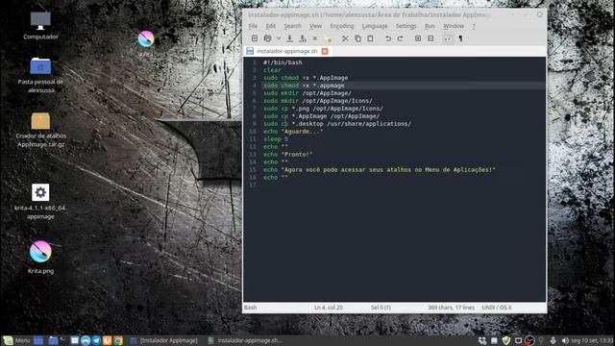Click the "clear" code line
Viewport: 615px width, 346px height.
click(272, 70)
